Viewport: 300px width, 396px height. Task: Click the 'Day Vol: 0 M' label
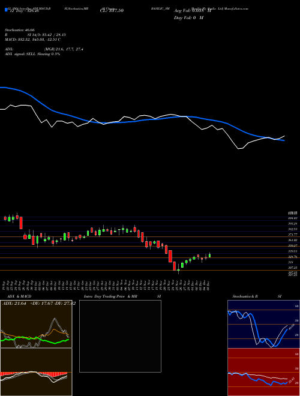click(x=188, y=18)
